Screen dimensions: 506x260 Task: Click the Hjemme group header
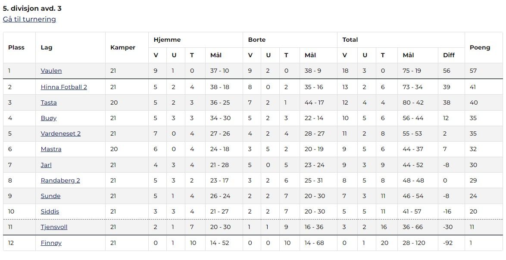pos(167,40)
